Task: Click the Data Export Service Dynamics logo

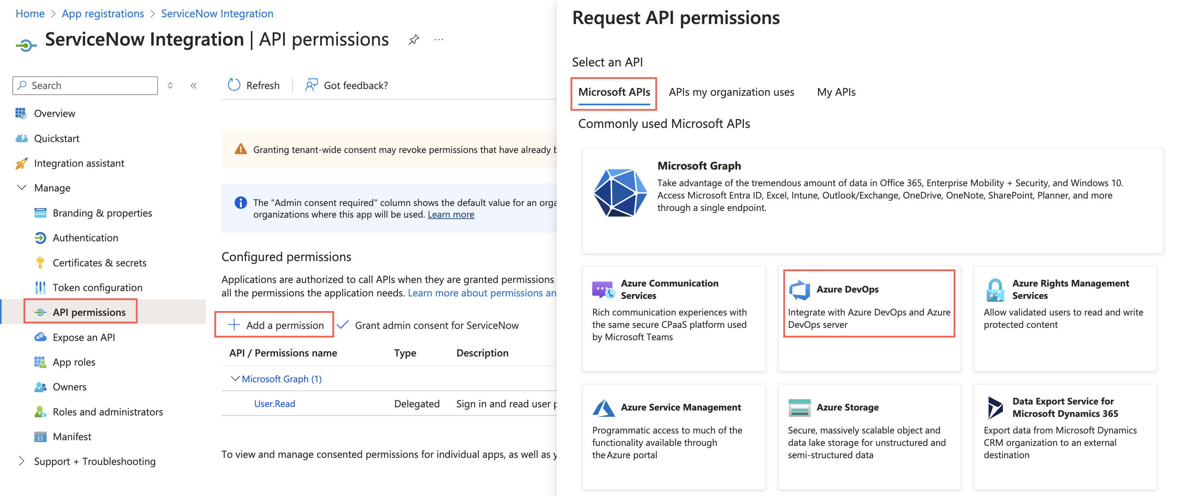Action: pyautogui.click(x=995, y=408)
